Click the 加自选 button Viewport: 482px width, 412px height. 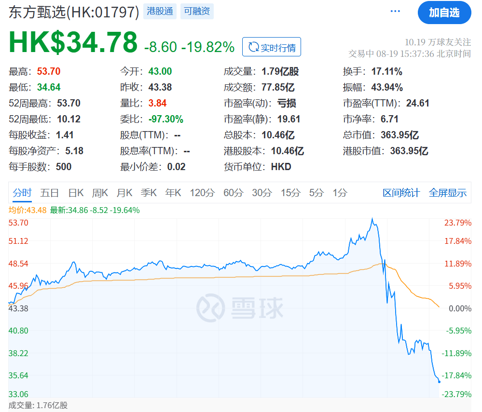444,13
